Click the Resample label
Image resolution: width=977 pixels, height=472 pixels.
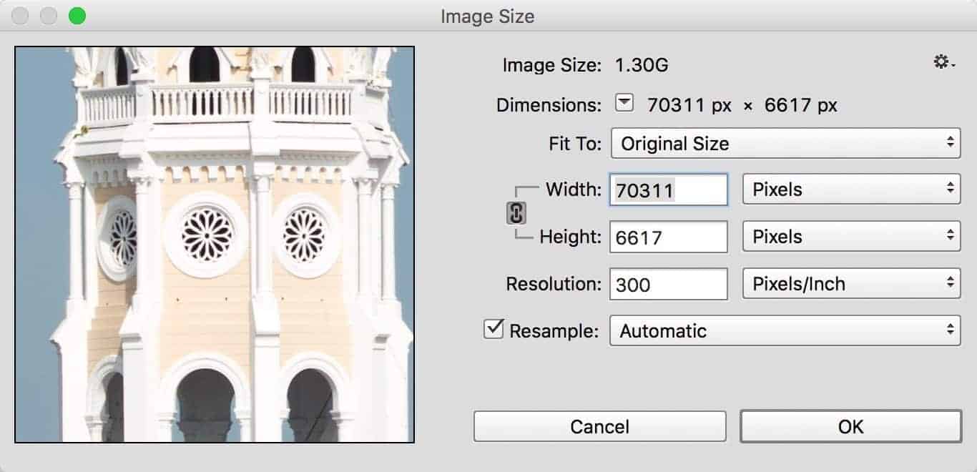pyautogui.click(x=554, y=331)
